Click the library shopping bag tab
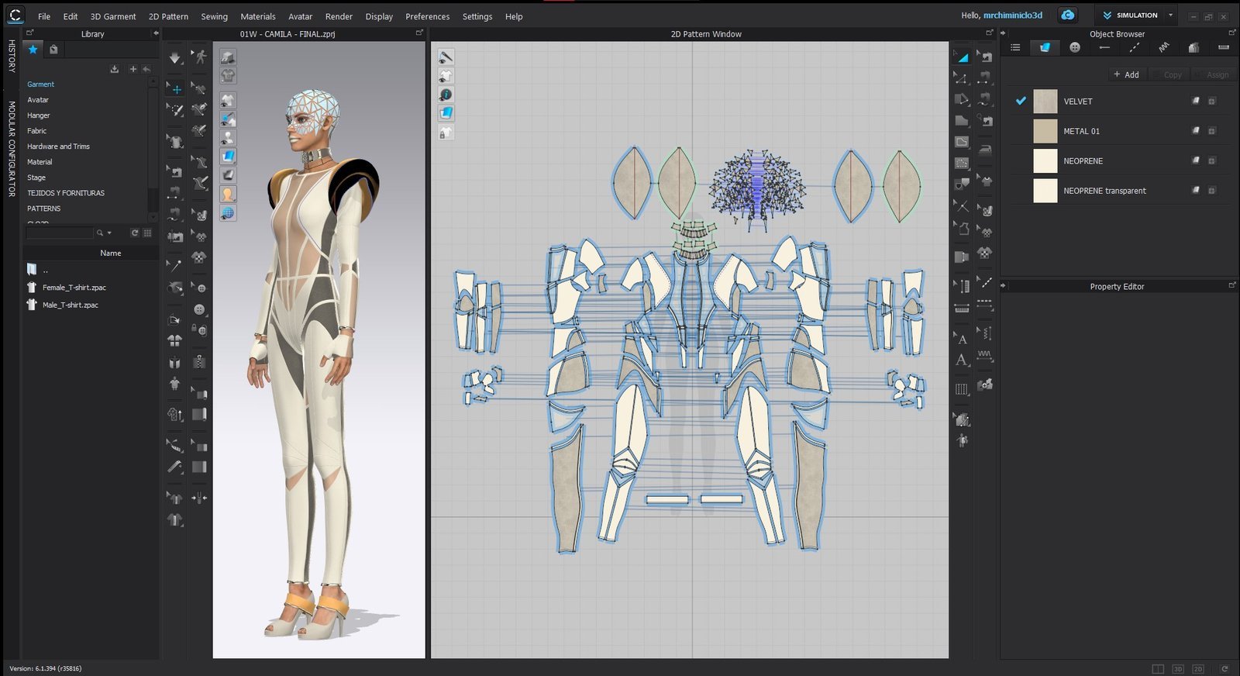This screenshot has width=1240, height=676. (x=53, y=50)
